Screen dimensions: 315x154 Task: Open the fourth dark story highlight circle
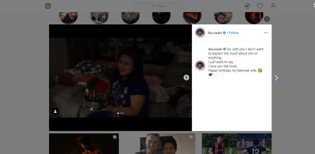tap(162, 18)
